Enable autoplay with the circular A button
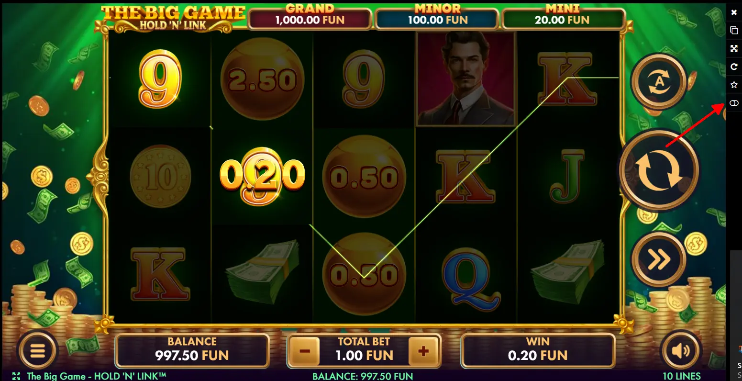The width and height of the screenshot is (742, 381). tap(659, 82)
